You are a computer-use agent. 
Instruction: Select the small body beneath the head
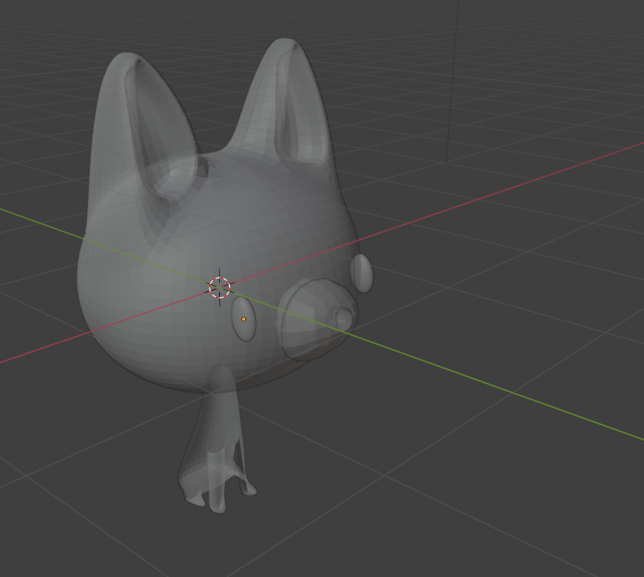point(213,430)
